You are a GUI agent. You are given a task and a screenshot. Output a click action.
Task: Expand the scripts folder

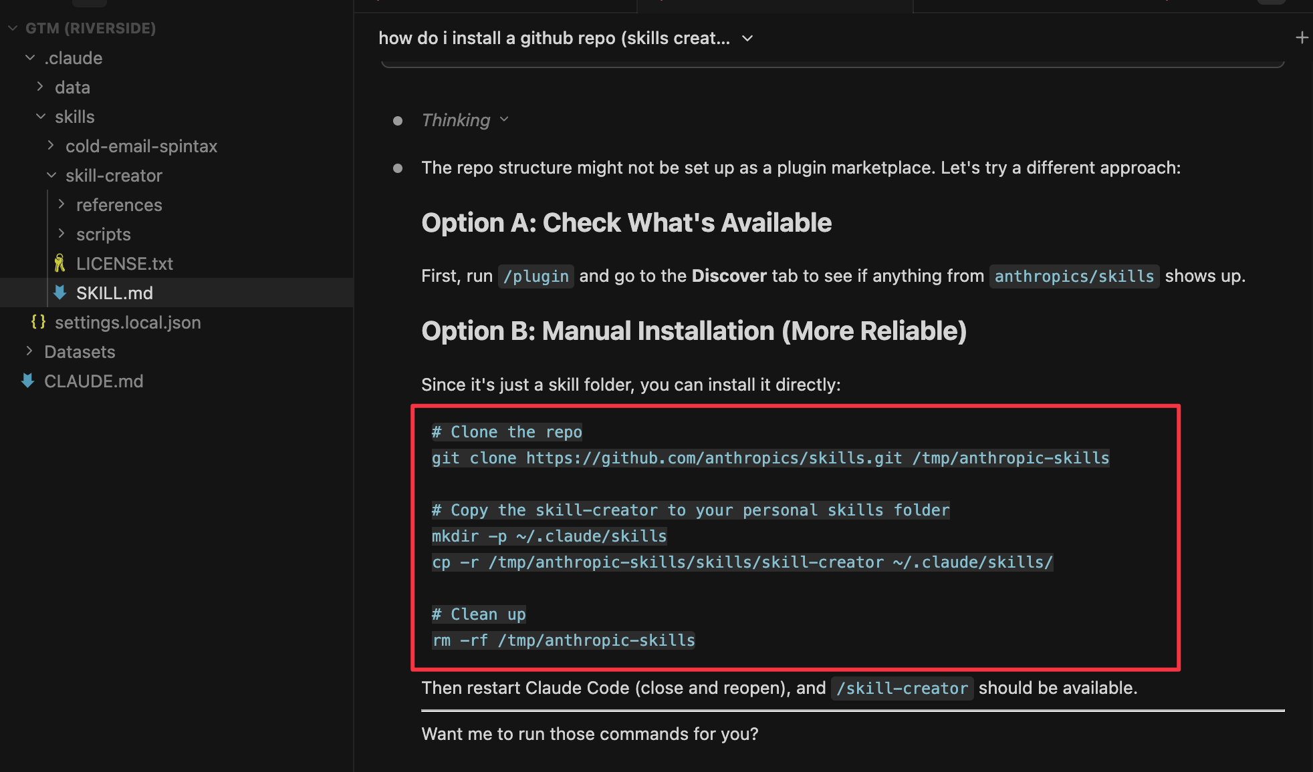coord(62,234)
